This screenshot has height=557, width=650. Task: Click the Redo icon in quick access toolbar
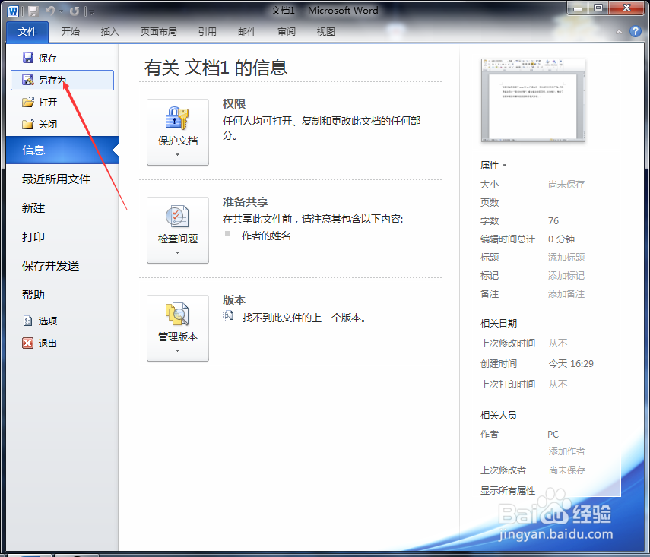click(75, 11)
